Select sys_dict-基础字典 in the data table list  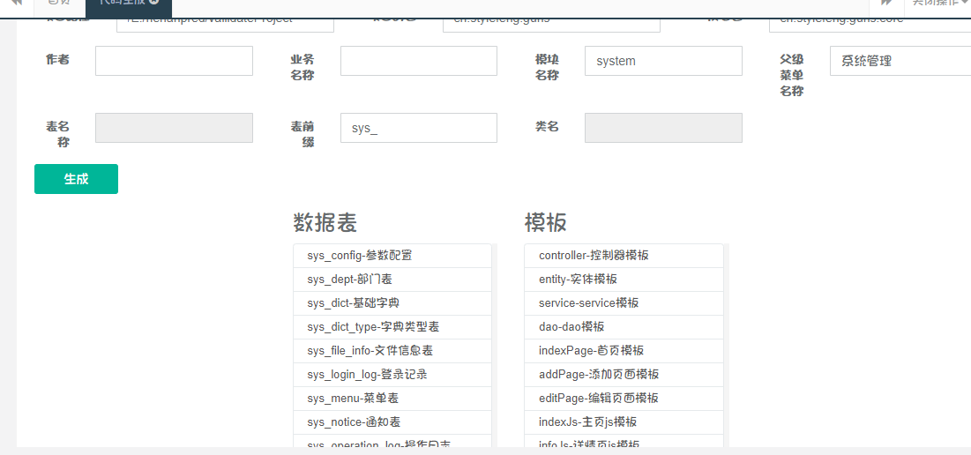[392, 303]
